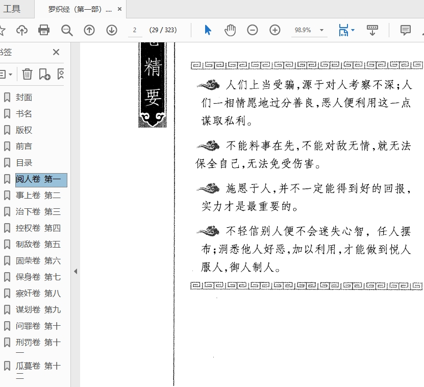Viewport: 424px width, 387px height.
Task: Click the page number input field
Action: click(x=135, y=30)
